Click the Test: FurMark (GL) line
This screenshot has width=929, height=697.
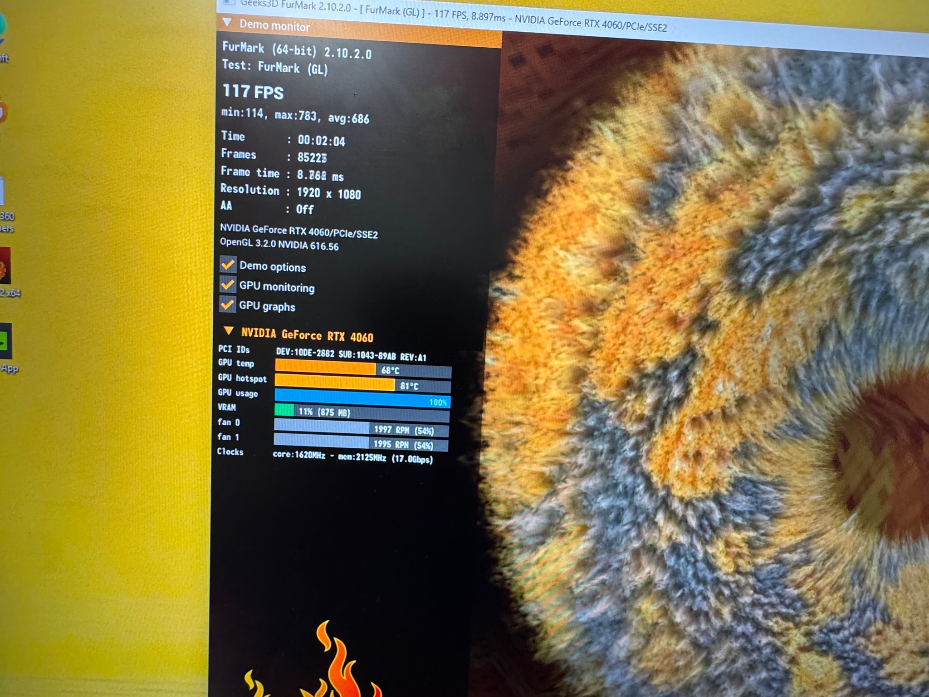tap(275, 67)
